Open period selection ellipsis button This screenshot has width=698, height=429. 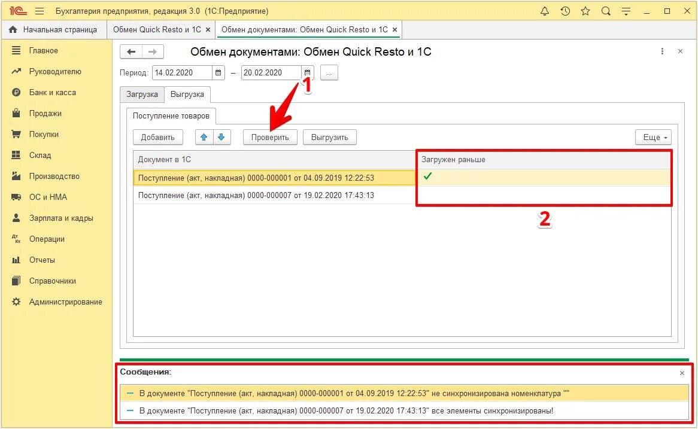pos(329,73)
